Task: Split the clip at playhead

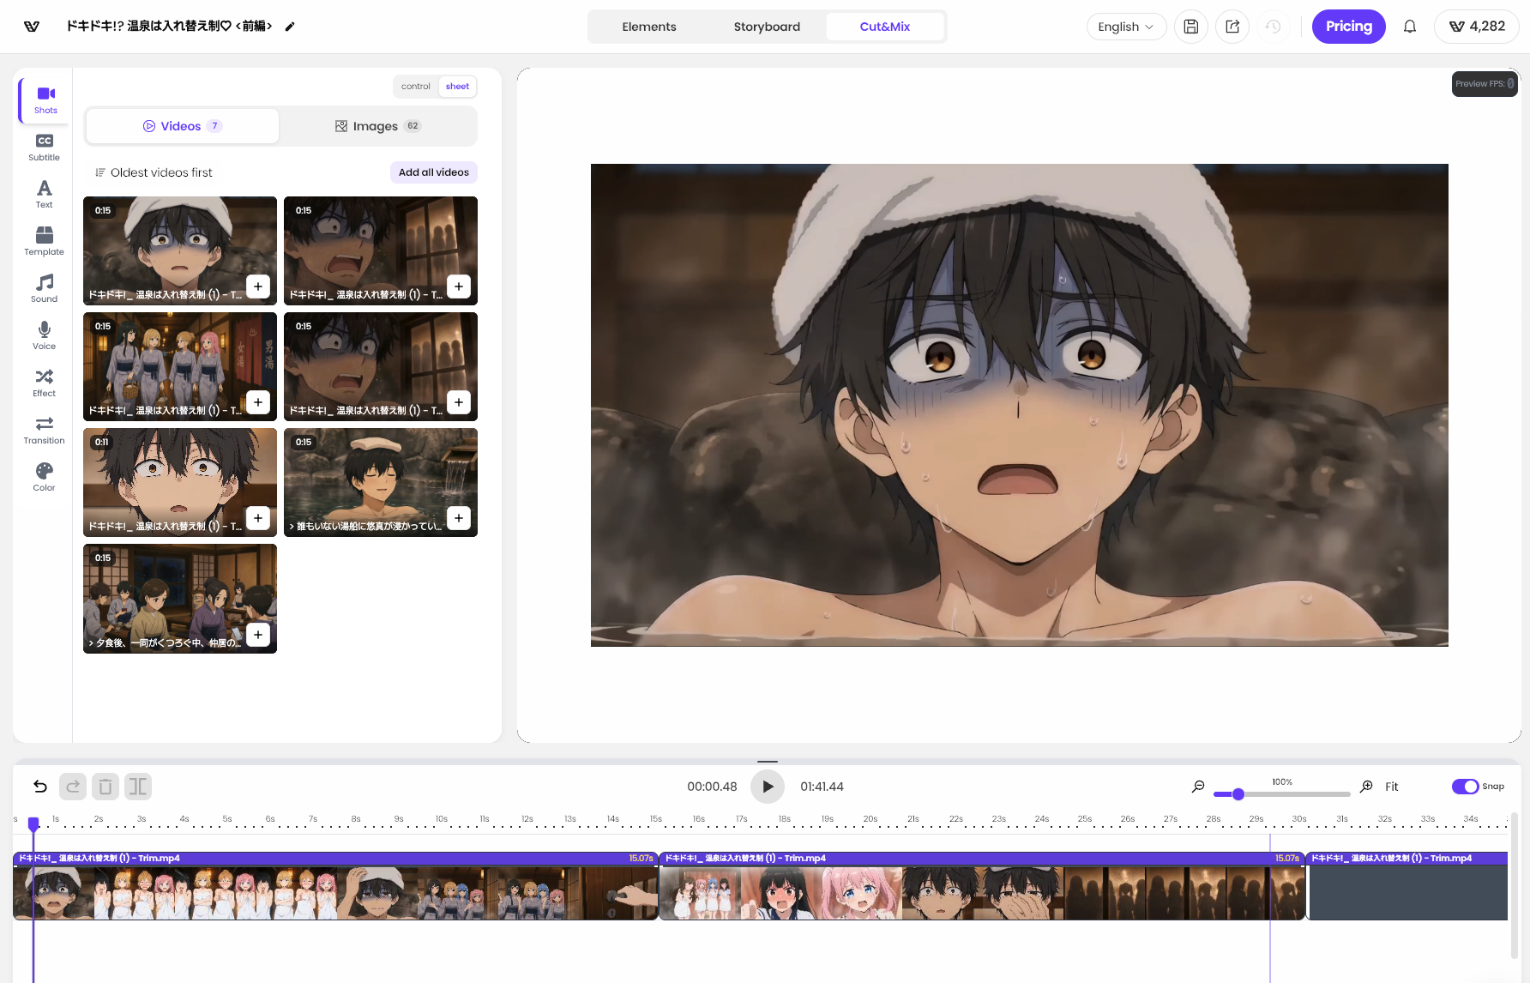Action: (x=138, y=787)
